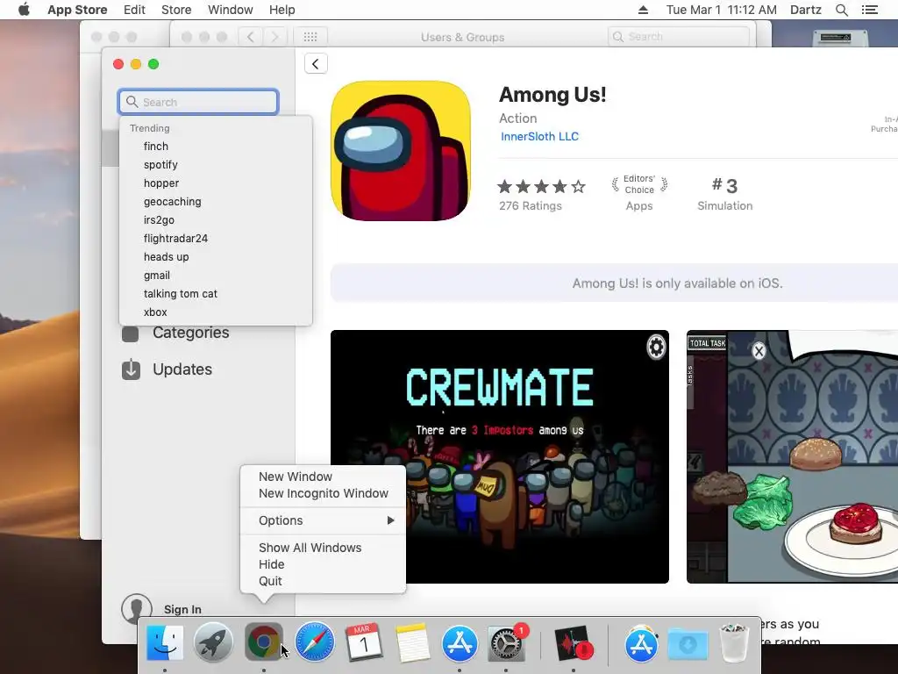Choose New Incognito Window
898x674 pixels.
[x=323, y=493]
